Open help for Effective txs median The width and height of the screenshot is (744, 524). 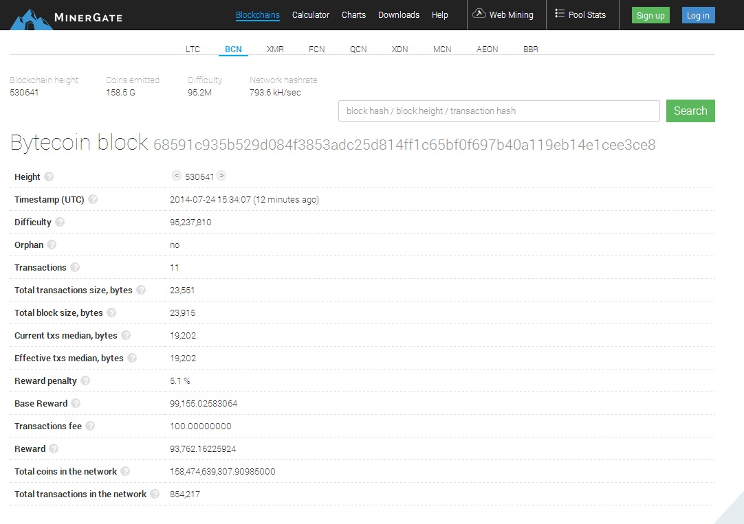[132, 358]
